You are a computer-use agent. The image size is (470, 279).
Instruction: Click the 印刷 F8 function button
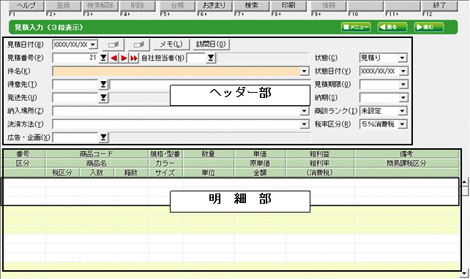tap(288, 6)
